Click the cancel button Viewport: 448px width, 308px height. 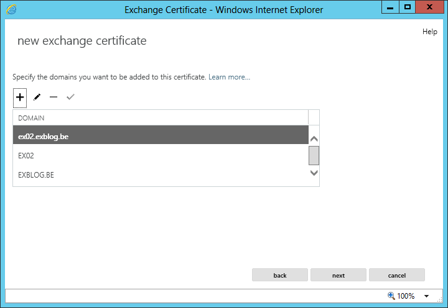pos(397,275)
